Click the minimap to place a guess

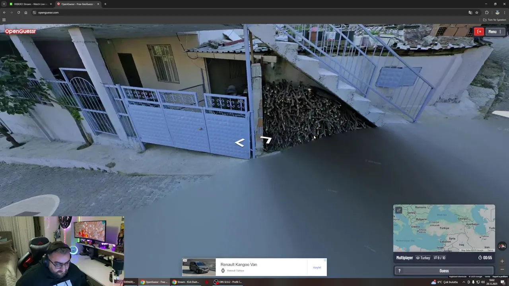[x=444, y=228]
